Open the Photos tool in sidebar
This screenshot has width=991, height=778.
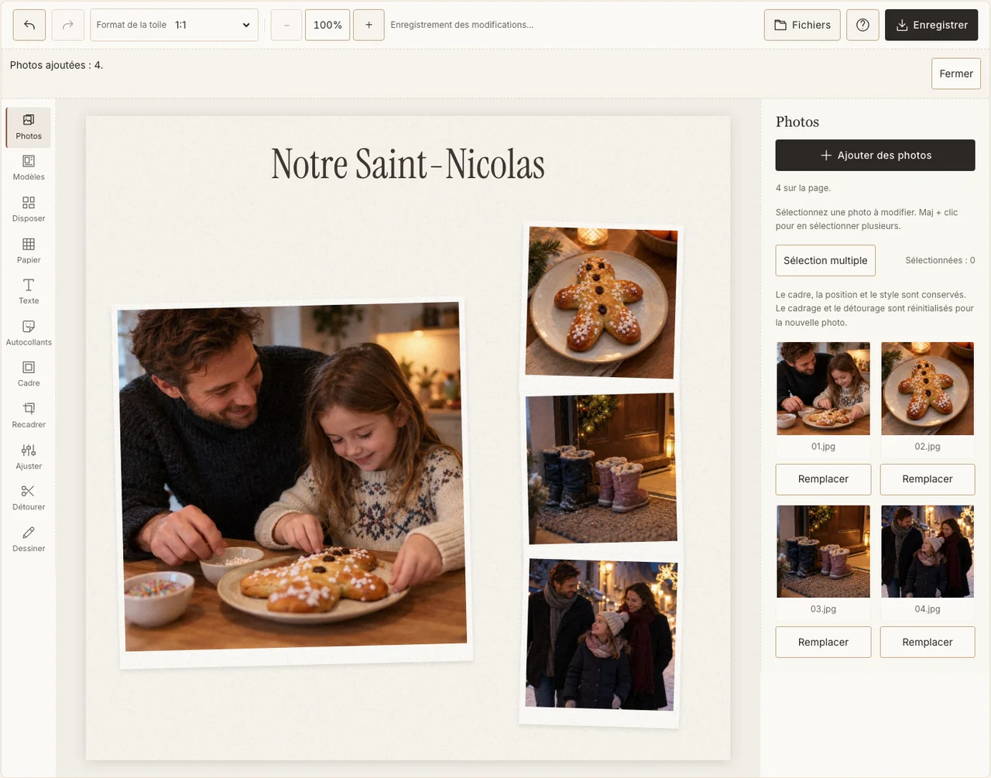coord(29,127)
